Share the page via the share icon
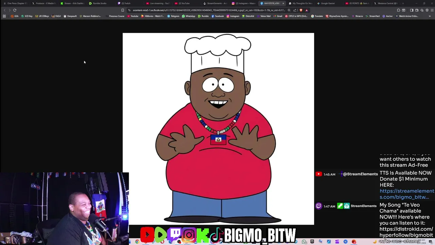 [295, 10]
